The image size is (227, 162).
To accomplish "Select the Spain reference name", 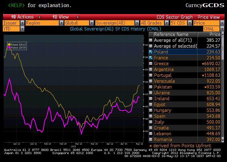I will [x=159, y=116].
